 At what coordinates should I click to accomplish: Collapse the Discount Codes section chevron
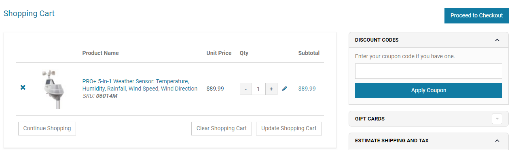click(x=497, y=40)
